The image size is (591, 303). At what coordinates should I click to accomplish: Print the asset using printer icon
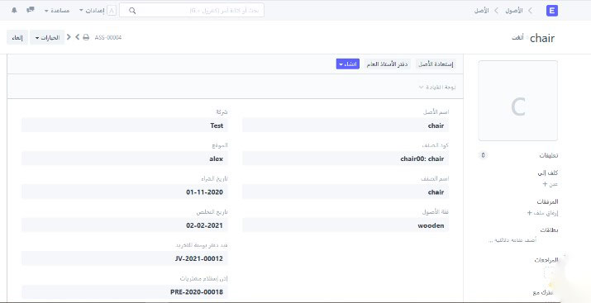[x=86, y=37]
